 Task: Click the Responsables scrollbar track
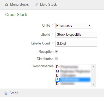point(94,76)
